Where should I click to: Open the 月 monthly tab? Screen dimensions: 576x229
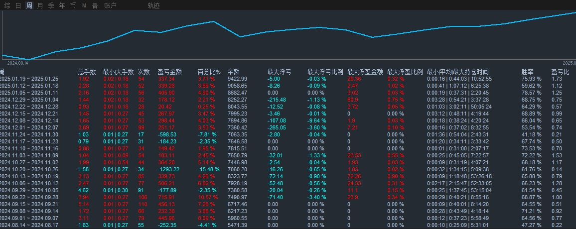[40, 5]
